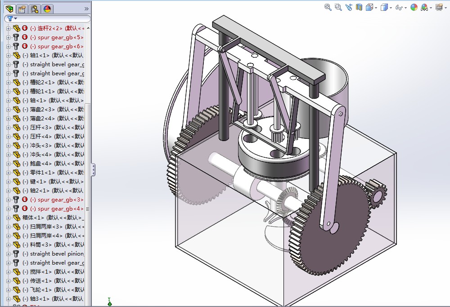Select the 冲头<4> tree item

(53, 154)
